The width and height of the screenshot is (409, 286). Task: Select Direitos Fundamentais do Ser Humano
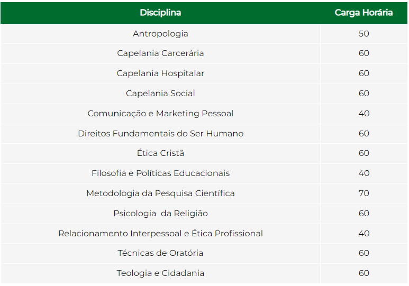pos(160,133)
